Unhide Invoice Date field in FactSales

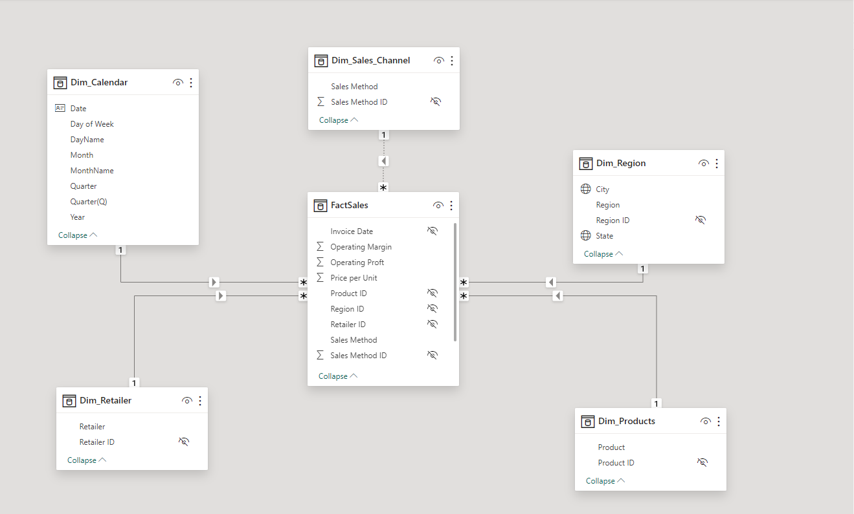pyautogui.click(x=433, y=231)
